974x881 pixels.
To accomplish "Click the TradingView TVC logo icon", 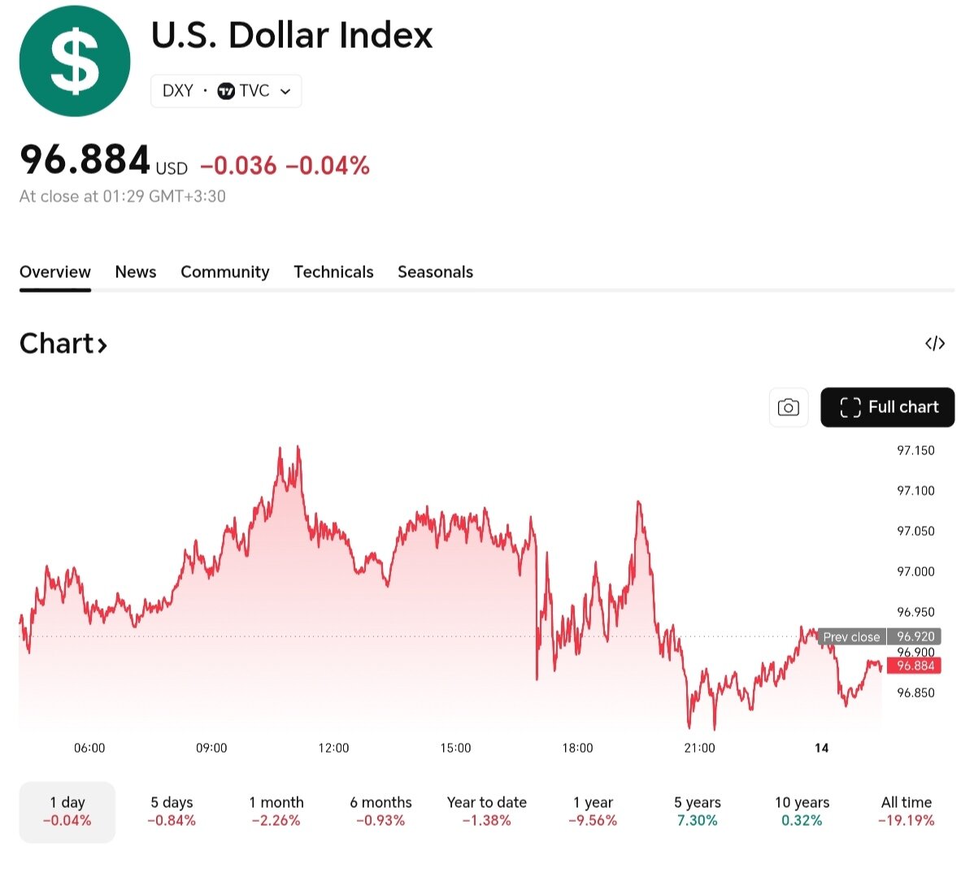I will 226,91.
